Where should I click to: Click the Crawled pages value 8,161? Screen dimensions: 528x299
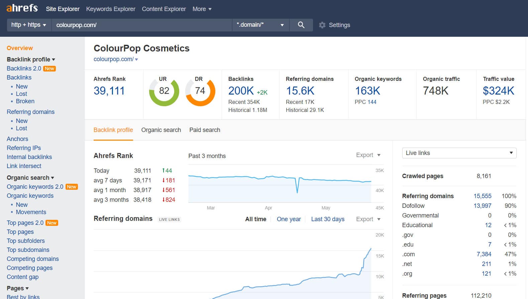pyautogui.click(x=484, y=176)
